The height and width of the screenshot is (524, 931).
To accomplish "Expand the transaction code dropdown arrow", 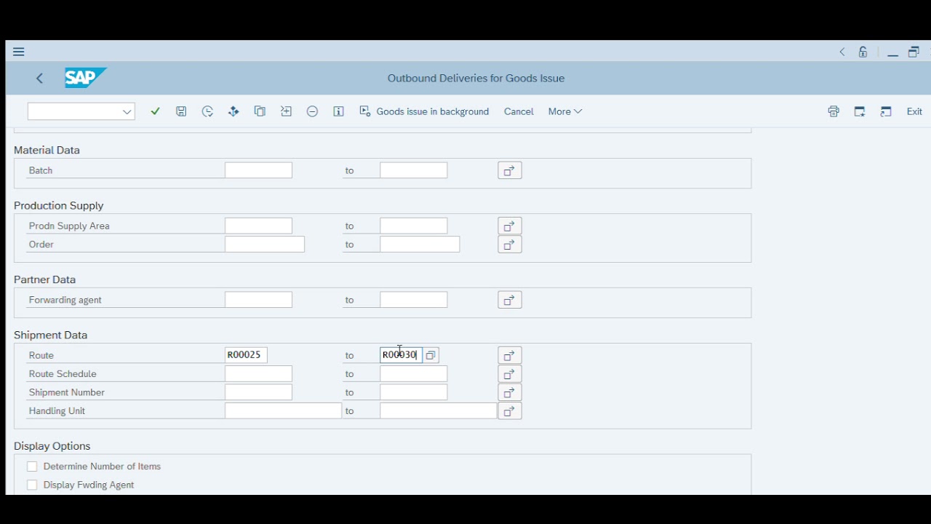I will point(127,111).
